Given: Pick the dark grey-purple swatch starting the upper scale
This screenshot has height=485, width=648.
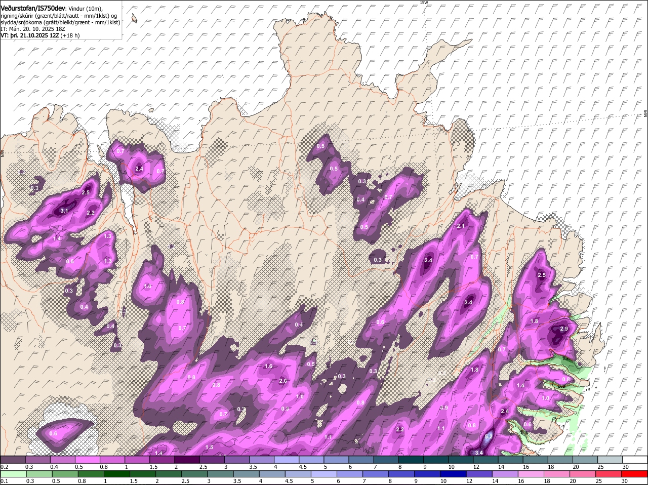Looking at the screenshot, I should [13, 459].
